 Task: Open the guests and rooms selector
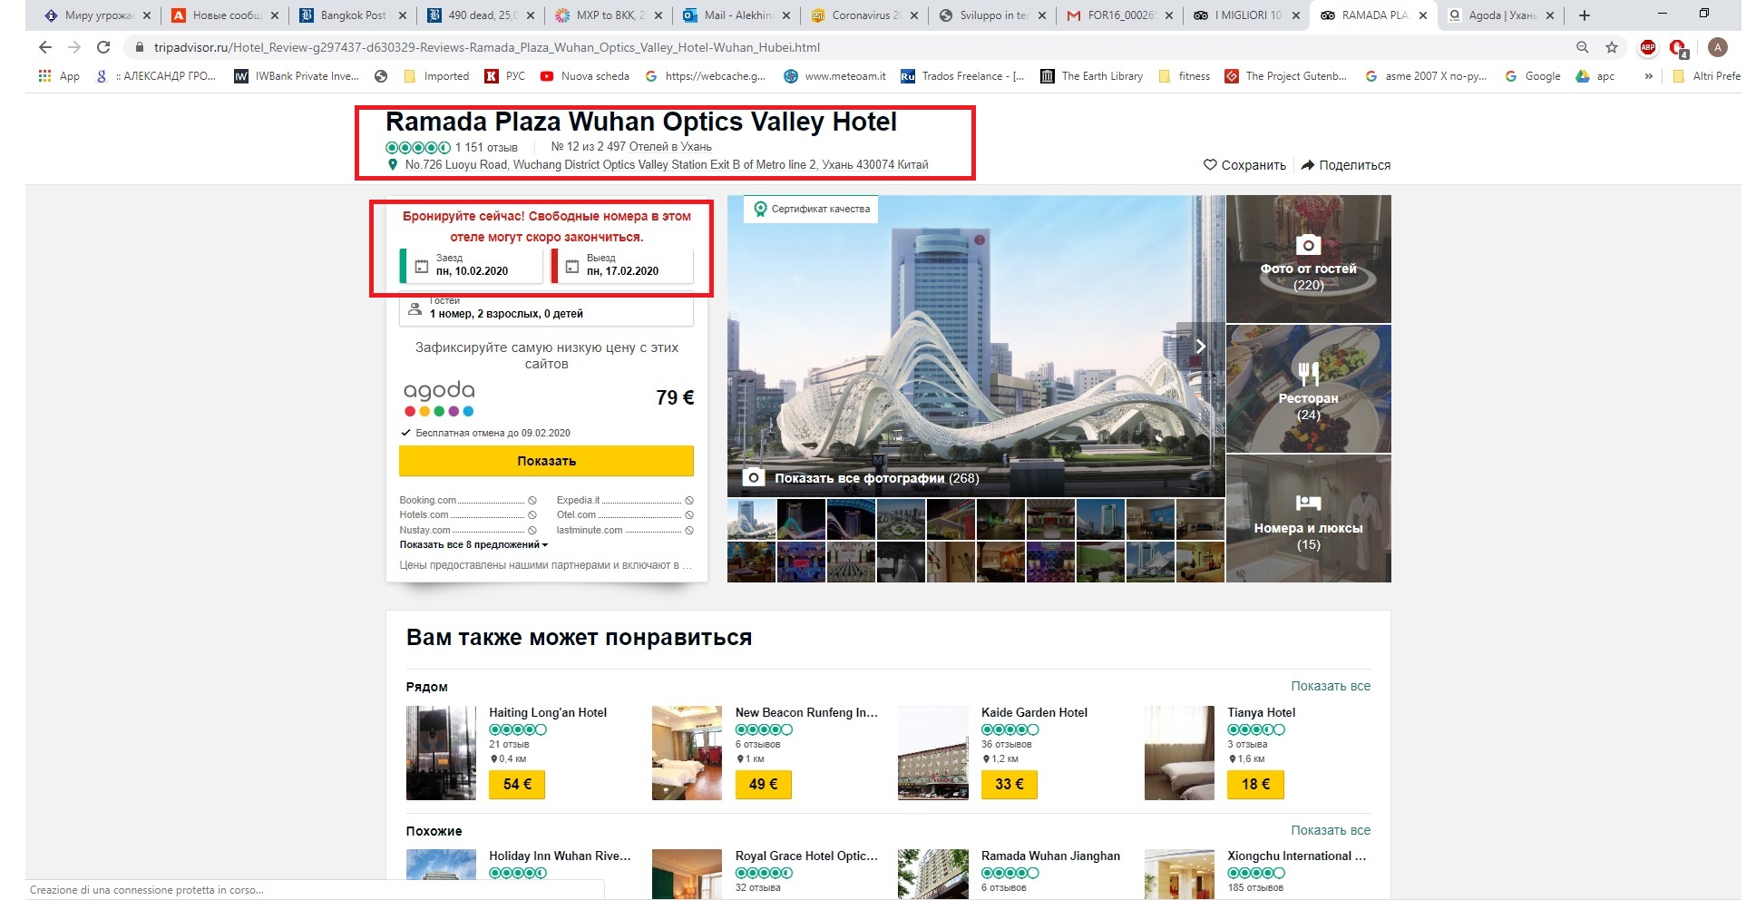tap(546, 308)
